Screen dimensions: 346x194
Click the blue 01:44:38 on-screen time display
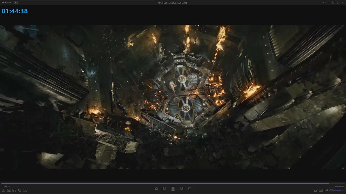click(15, 11)
